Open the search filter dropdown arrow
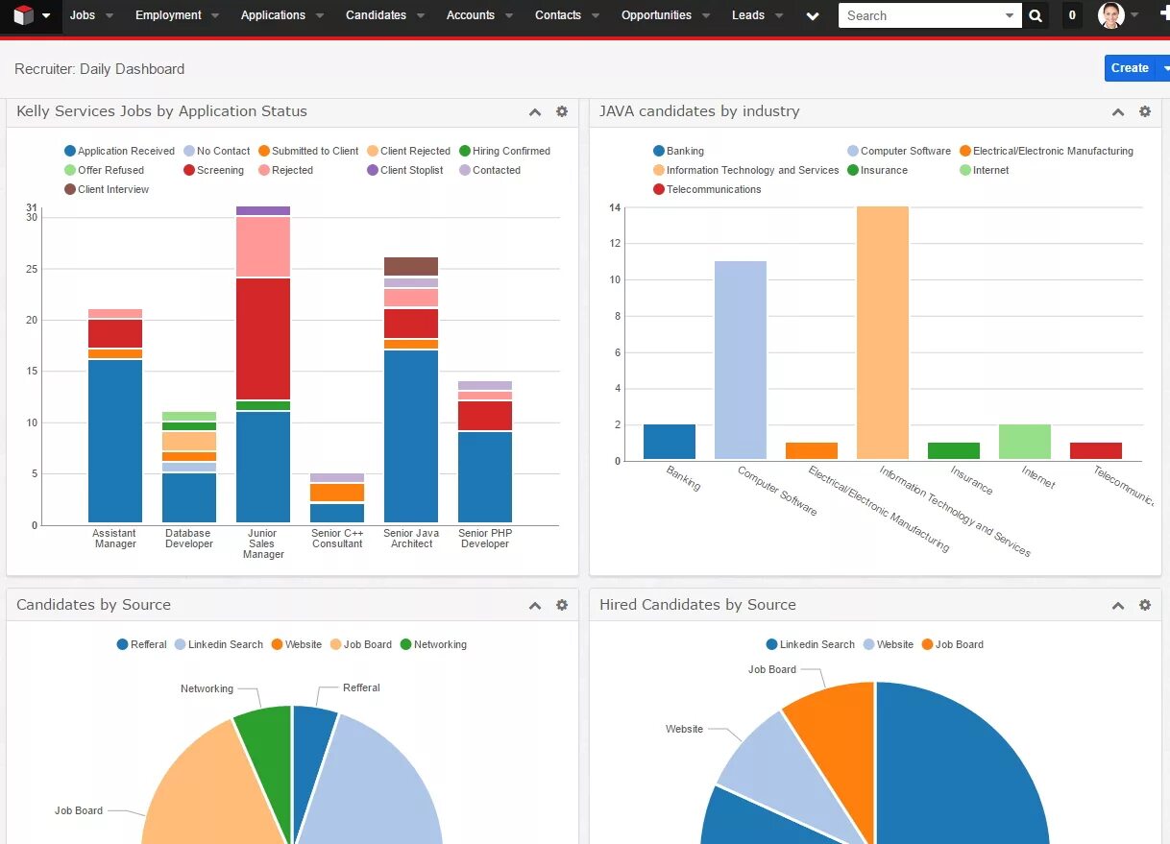This screenshot has width=1170, height=844. pos(1009,16)
